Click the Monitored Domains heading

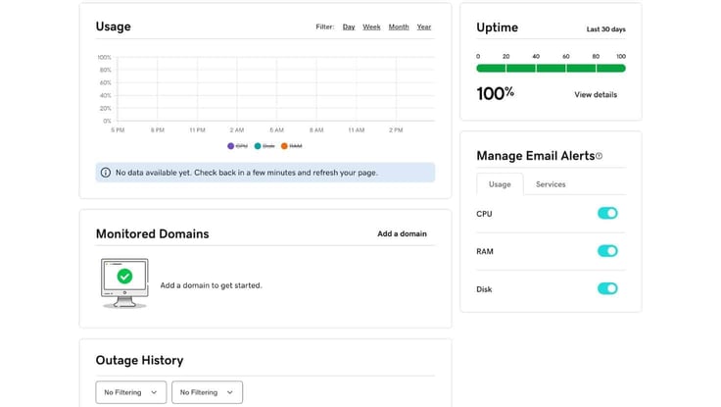152,233
